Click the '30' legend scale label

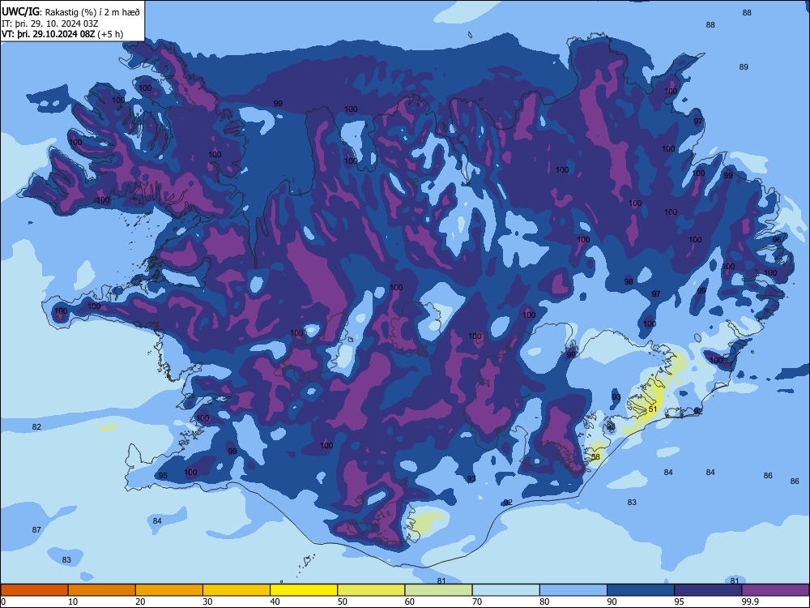click(207, 602)
